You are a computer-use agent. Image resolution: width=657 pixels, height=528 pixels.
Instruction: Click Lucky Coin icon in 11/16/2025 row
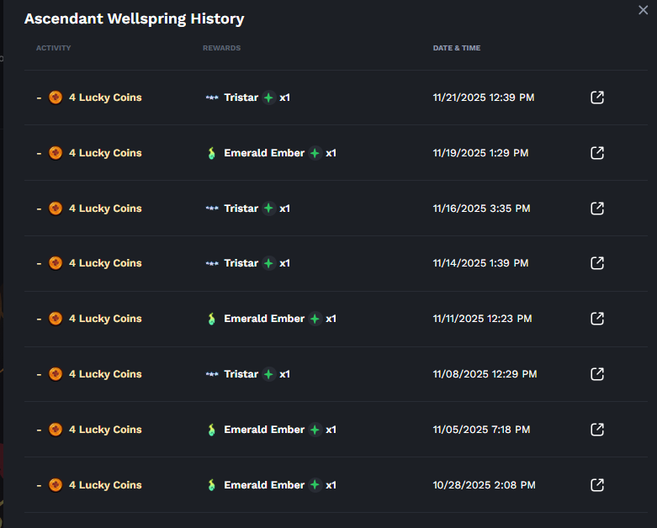(x=56, y=209)
